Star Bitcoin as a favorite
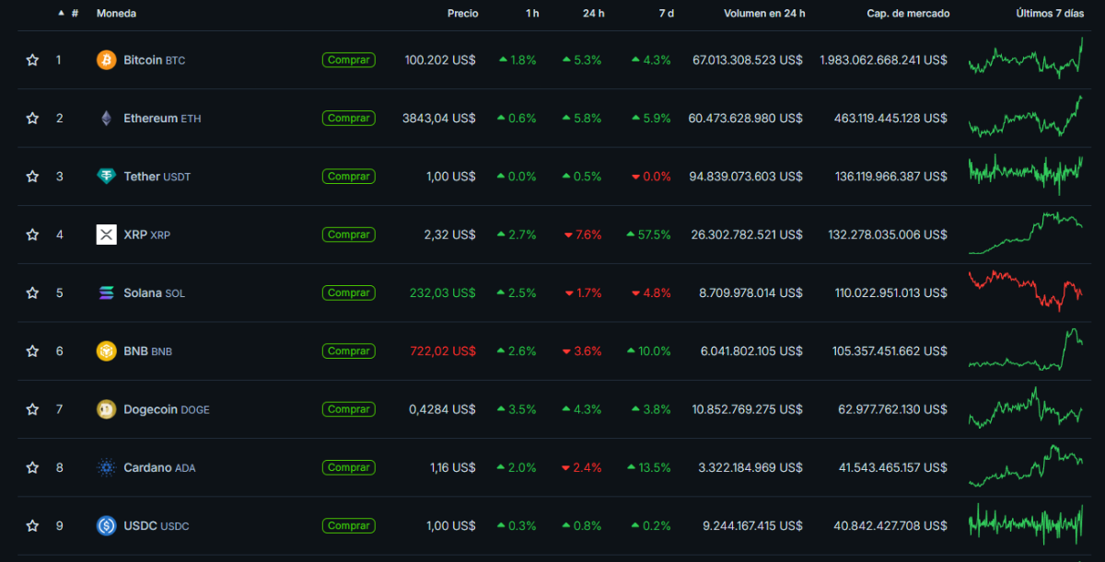1105x562 pixels. coord(32,60)
